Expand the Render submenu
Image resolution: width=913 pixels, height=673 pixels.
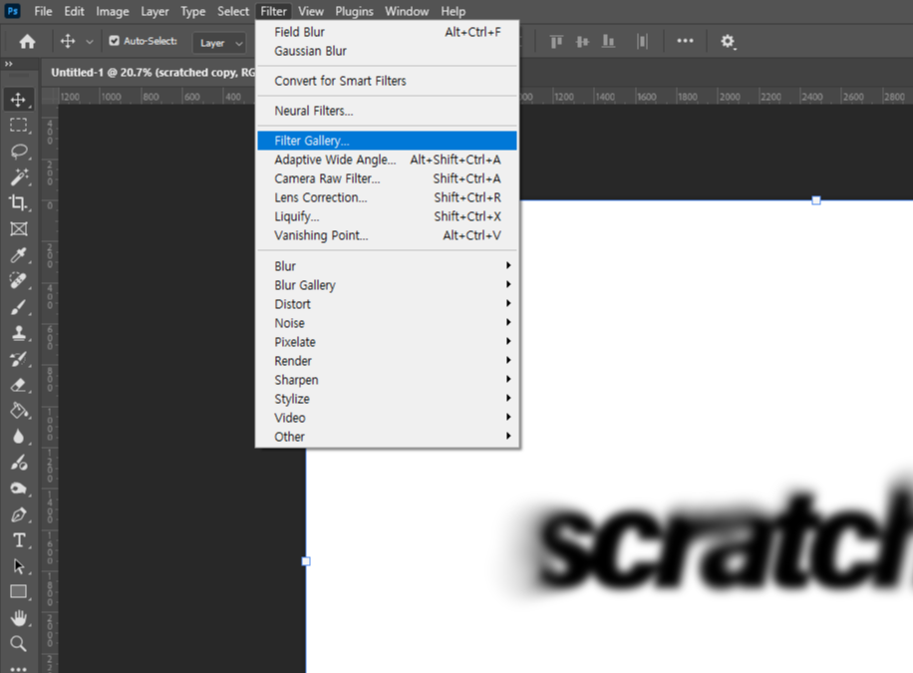(x=387, y=361)
